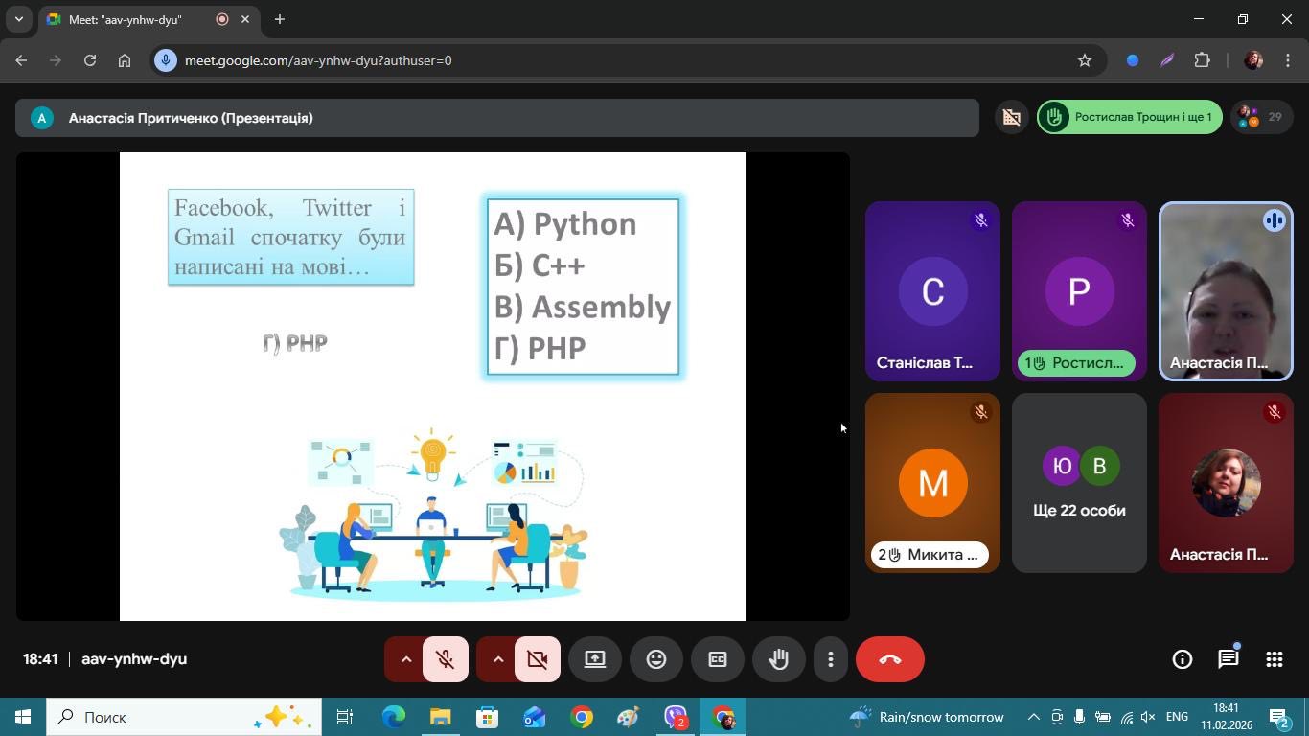Switch to the Meet "aav-ynhw-dyu" tab
This screenshot has height=736, width=1309.
(149, 19)
